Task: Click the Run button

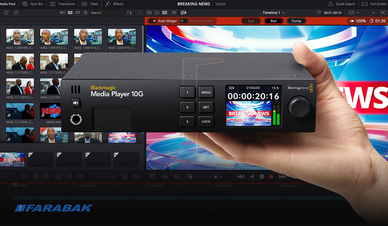Action: 274,21
